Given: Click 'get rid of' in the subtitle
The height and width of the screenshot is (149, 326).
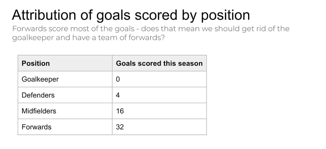Looking at the screenshot, I should (x=255, y=28).
